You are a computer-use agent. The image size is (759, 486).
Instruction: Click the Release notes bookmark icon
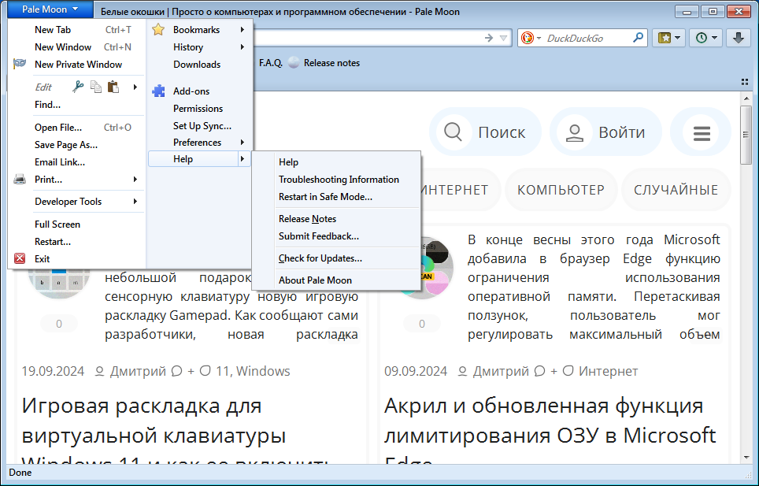[294, 63]
